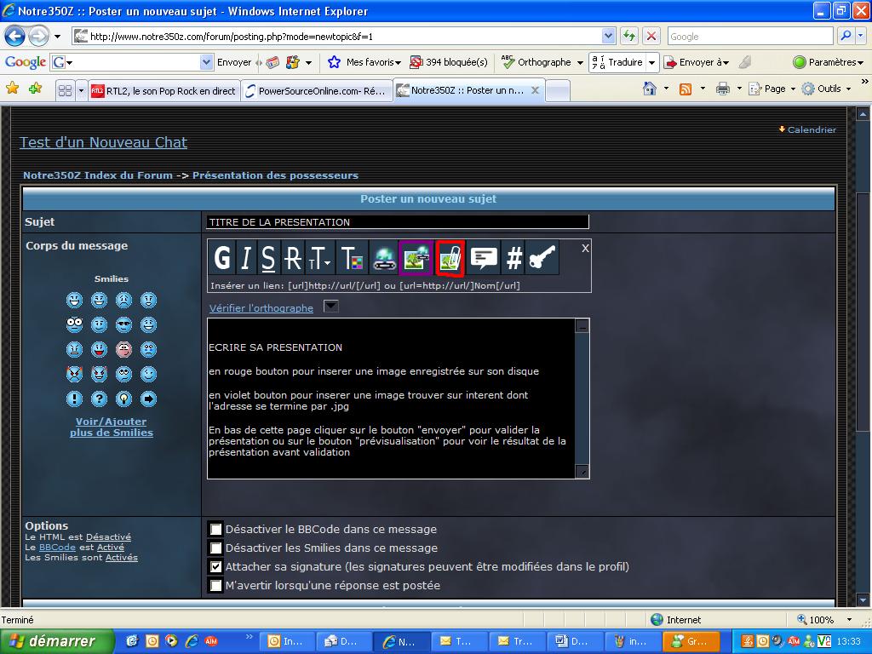Check M'avertir lorsqu'une réponse est postée
Viewport: 872px width, 654px height.
(216, 586)
